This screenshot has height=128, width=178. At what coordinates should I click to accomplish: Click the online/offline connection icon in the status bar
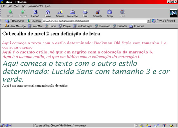coord(8,126)
